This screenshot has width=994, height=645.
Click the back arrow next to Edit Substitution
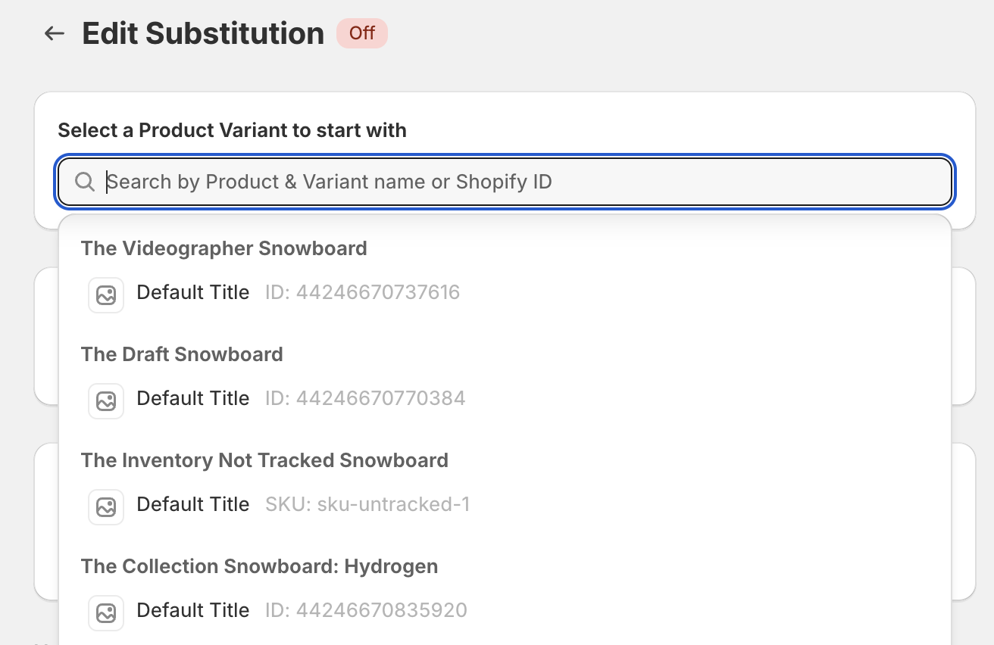click(x=53, y=33)
